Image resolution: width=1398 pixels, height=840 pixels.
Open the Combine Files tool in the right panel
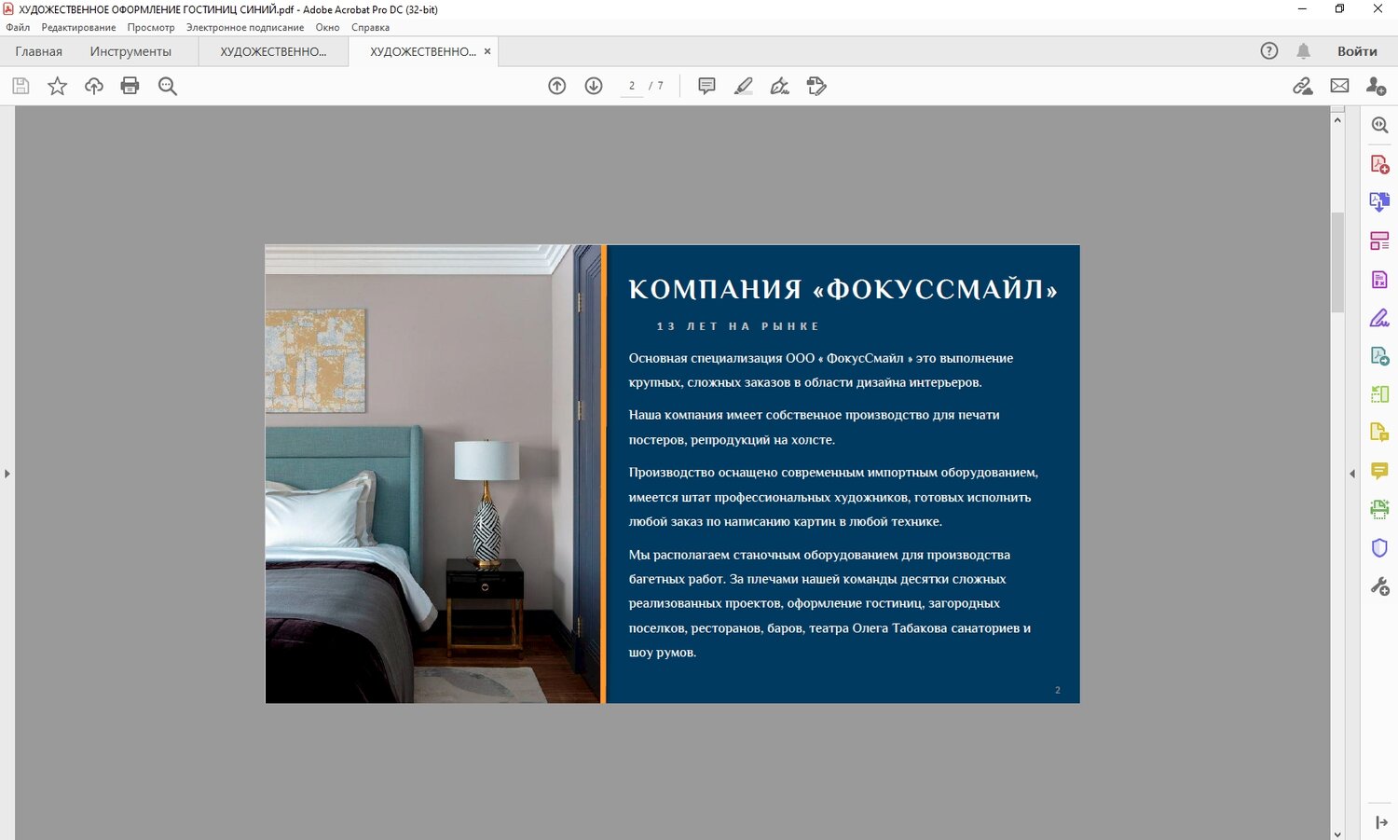tap(1379, 201)
